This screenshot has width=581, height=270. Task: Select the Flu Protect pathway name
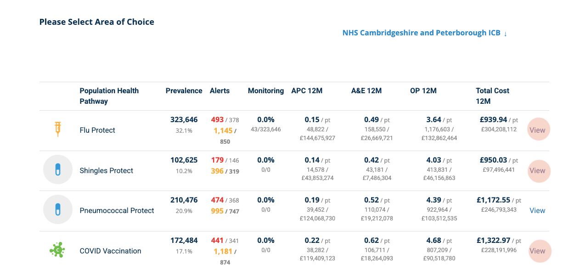97,130
